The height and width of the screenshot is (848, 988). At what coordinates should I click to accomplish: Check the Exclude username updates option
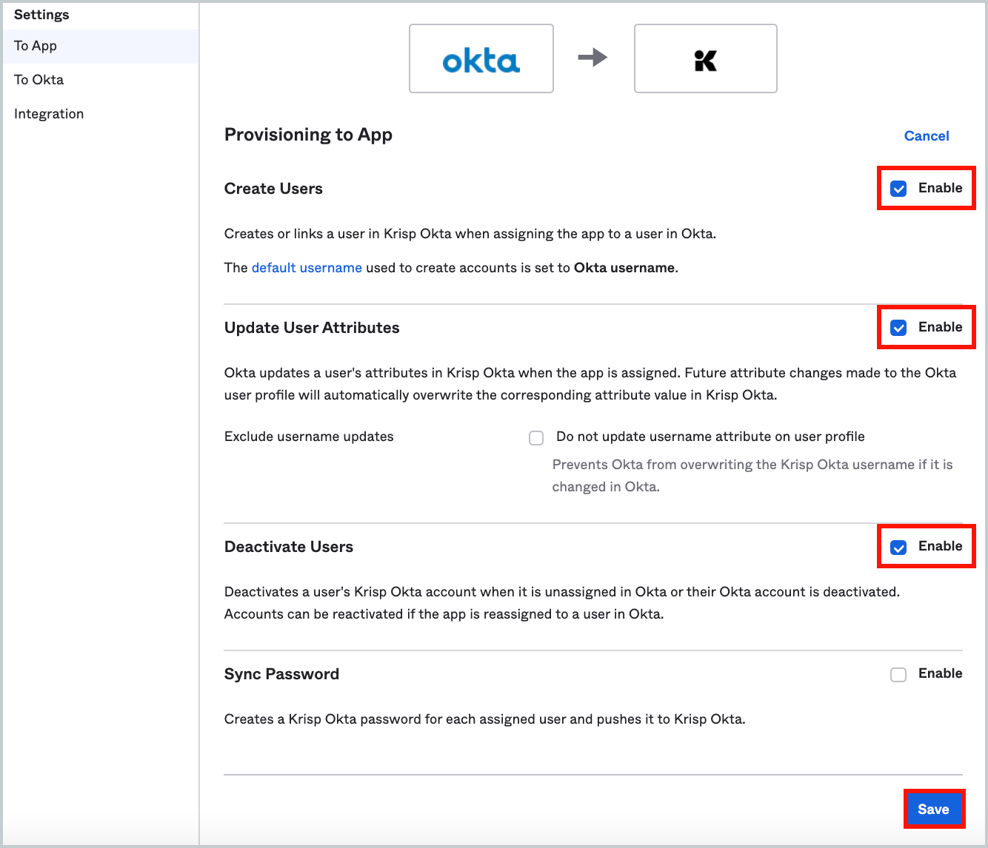click(x=536, y=437)
